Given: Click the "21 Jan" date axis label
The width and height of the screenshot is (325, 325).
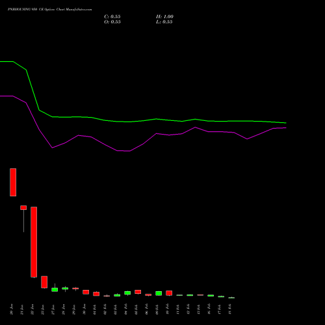Looking at the screenshot, I should tap(22, 309).
